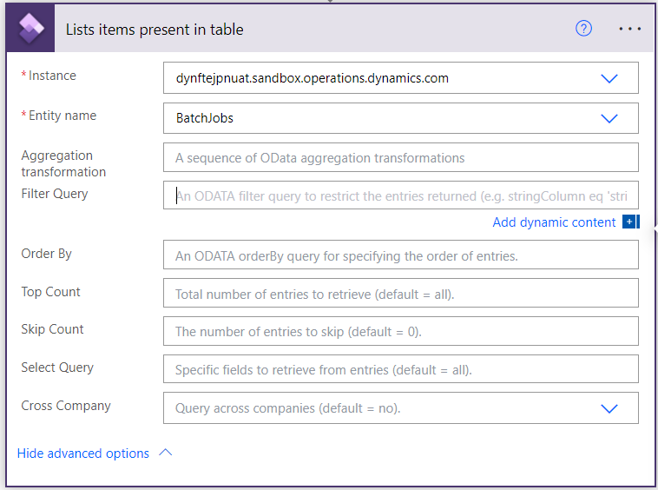Focus the Filter Query input field
The width and height of the screenshot is (658, 490).
401,195
